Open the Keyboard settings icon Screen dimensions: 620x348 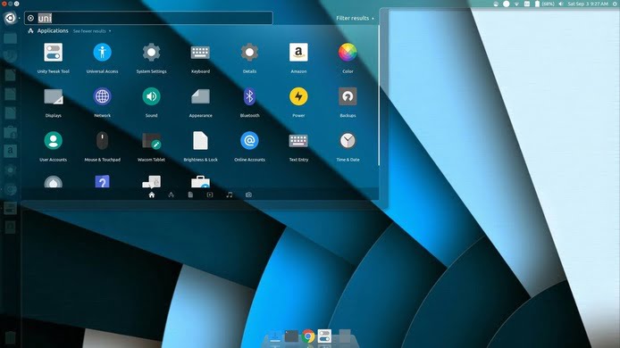pos(200,53)
